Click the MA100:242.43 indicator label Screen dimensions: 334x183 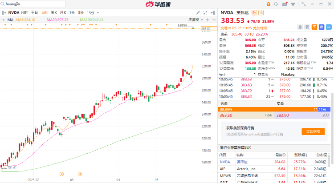pyautogui.click(x=92, y=20)
